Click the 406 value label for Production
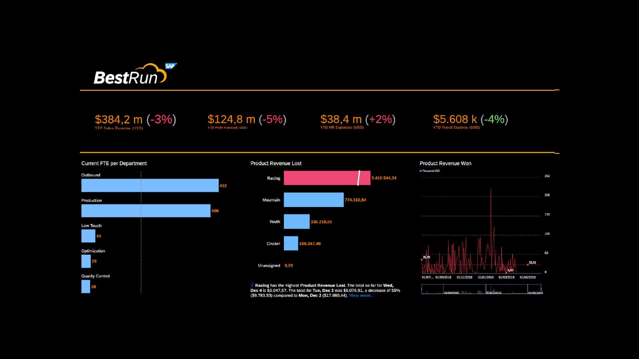The image size is (639, 359). point(215,211)
